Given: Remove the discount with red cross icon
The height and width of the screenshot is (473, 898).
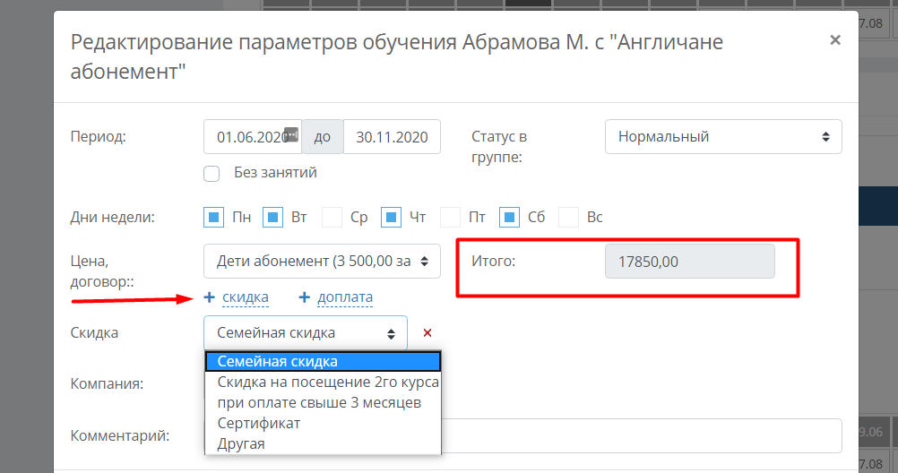Looking at the screenshot, I should pos(427,332).
